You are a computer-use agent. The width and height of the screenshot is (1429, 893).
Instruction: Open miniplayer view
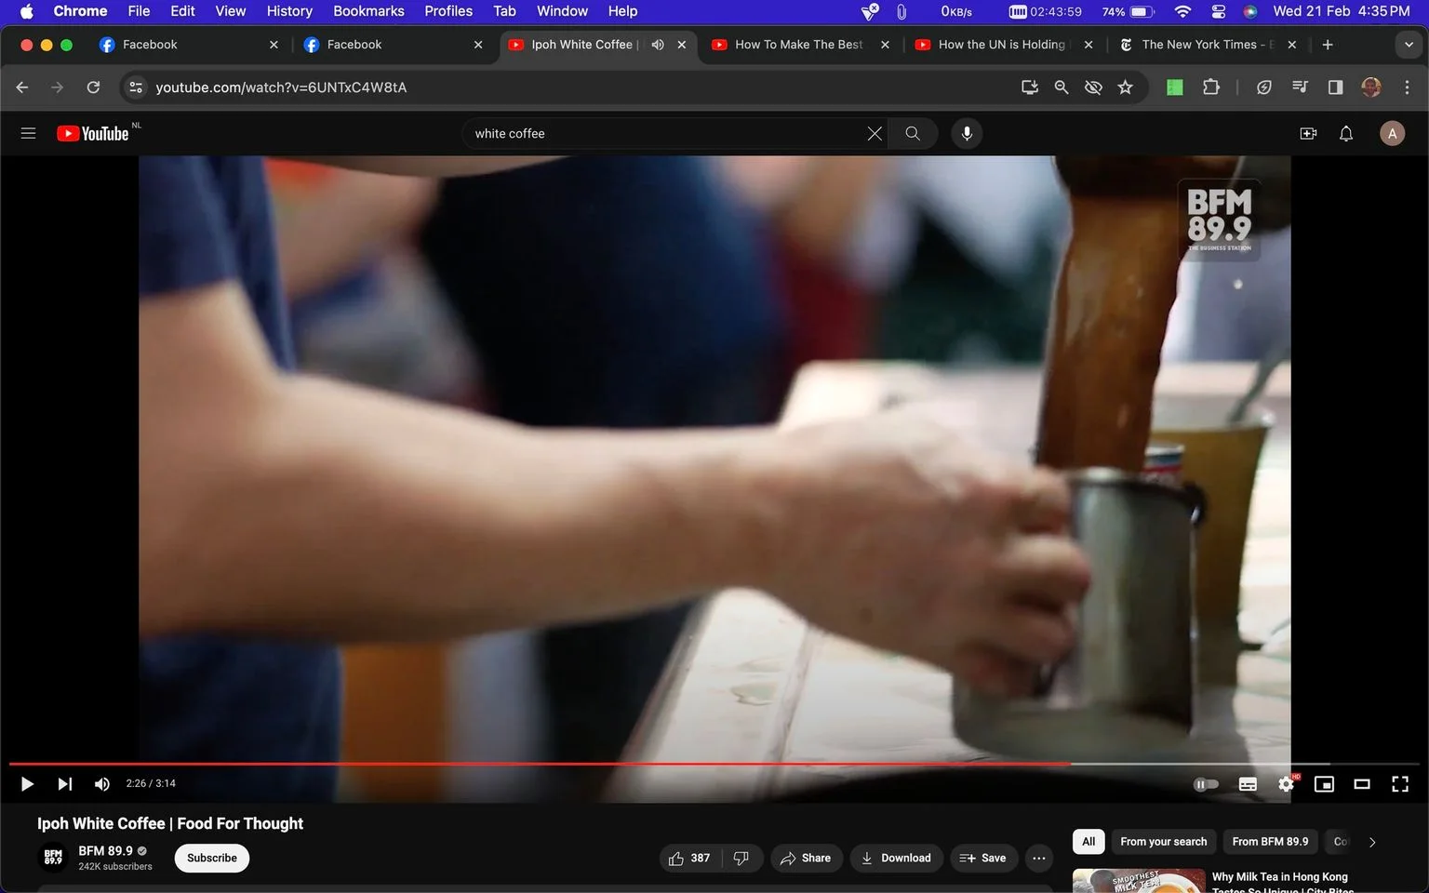click(x=1324, y=784)
